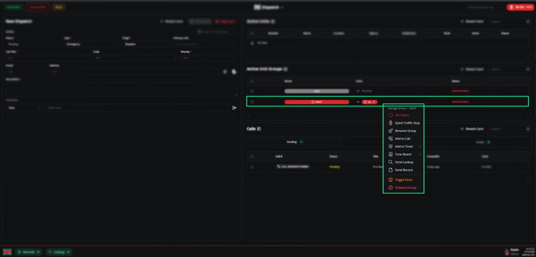Select the SWAT group row checkbox
536x257 pixels.
pos(252,102)
